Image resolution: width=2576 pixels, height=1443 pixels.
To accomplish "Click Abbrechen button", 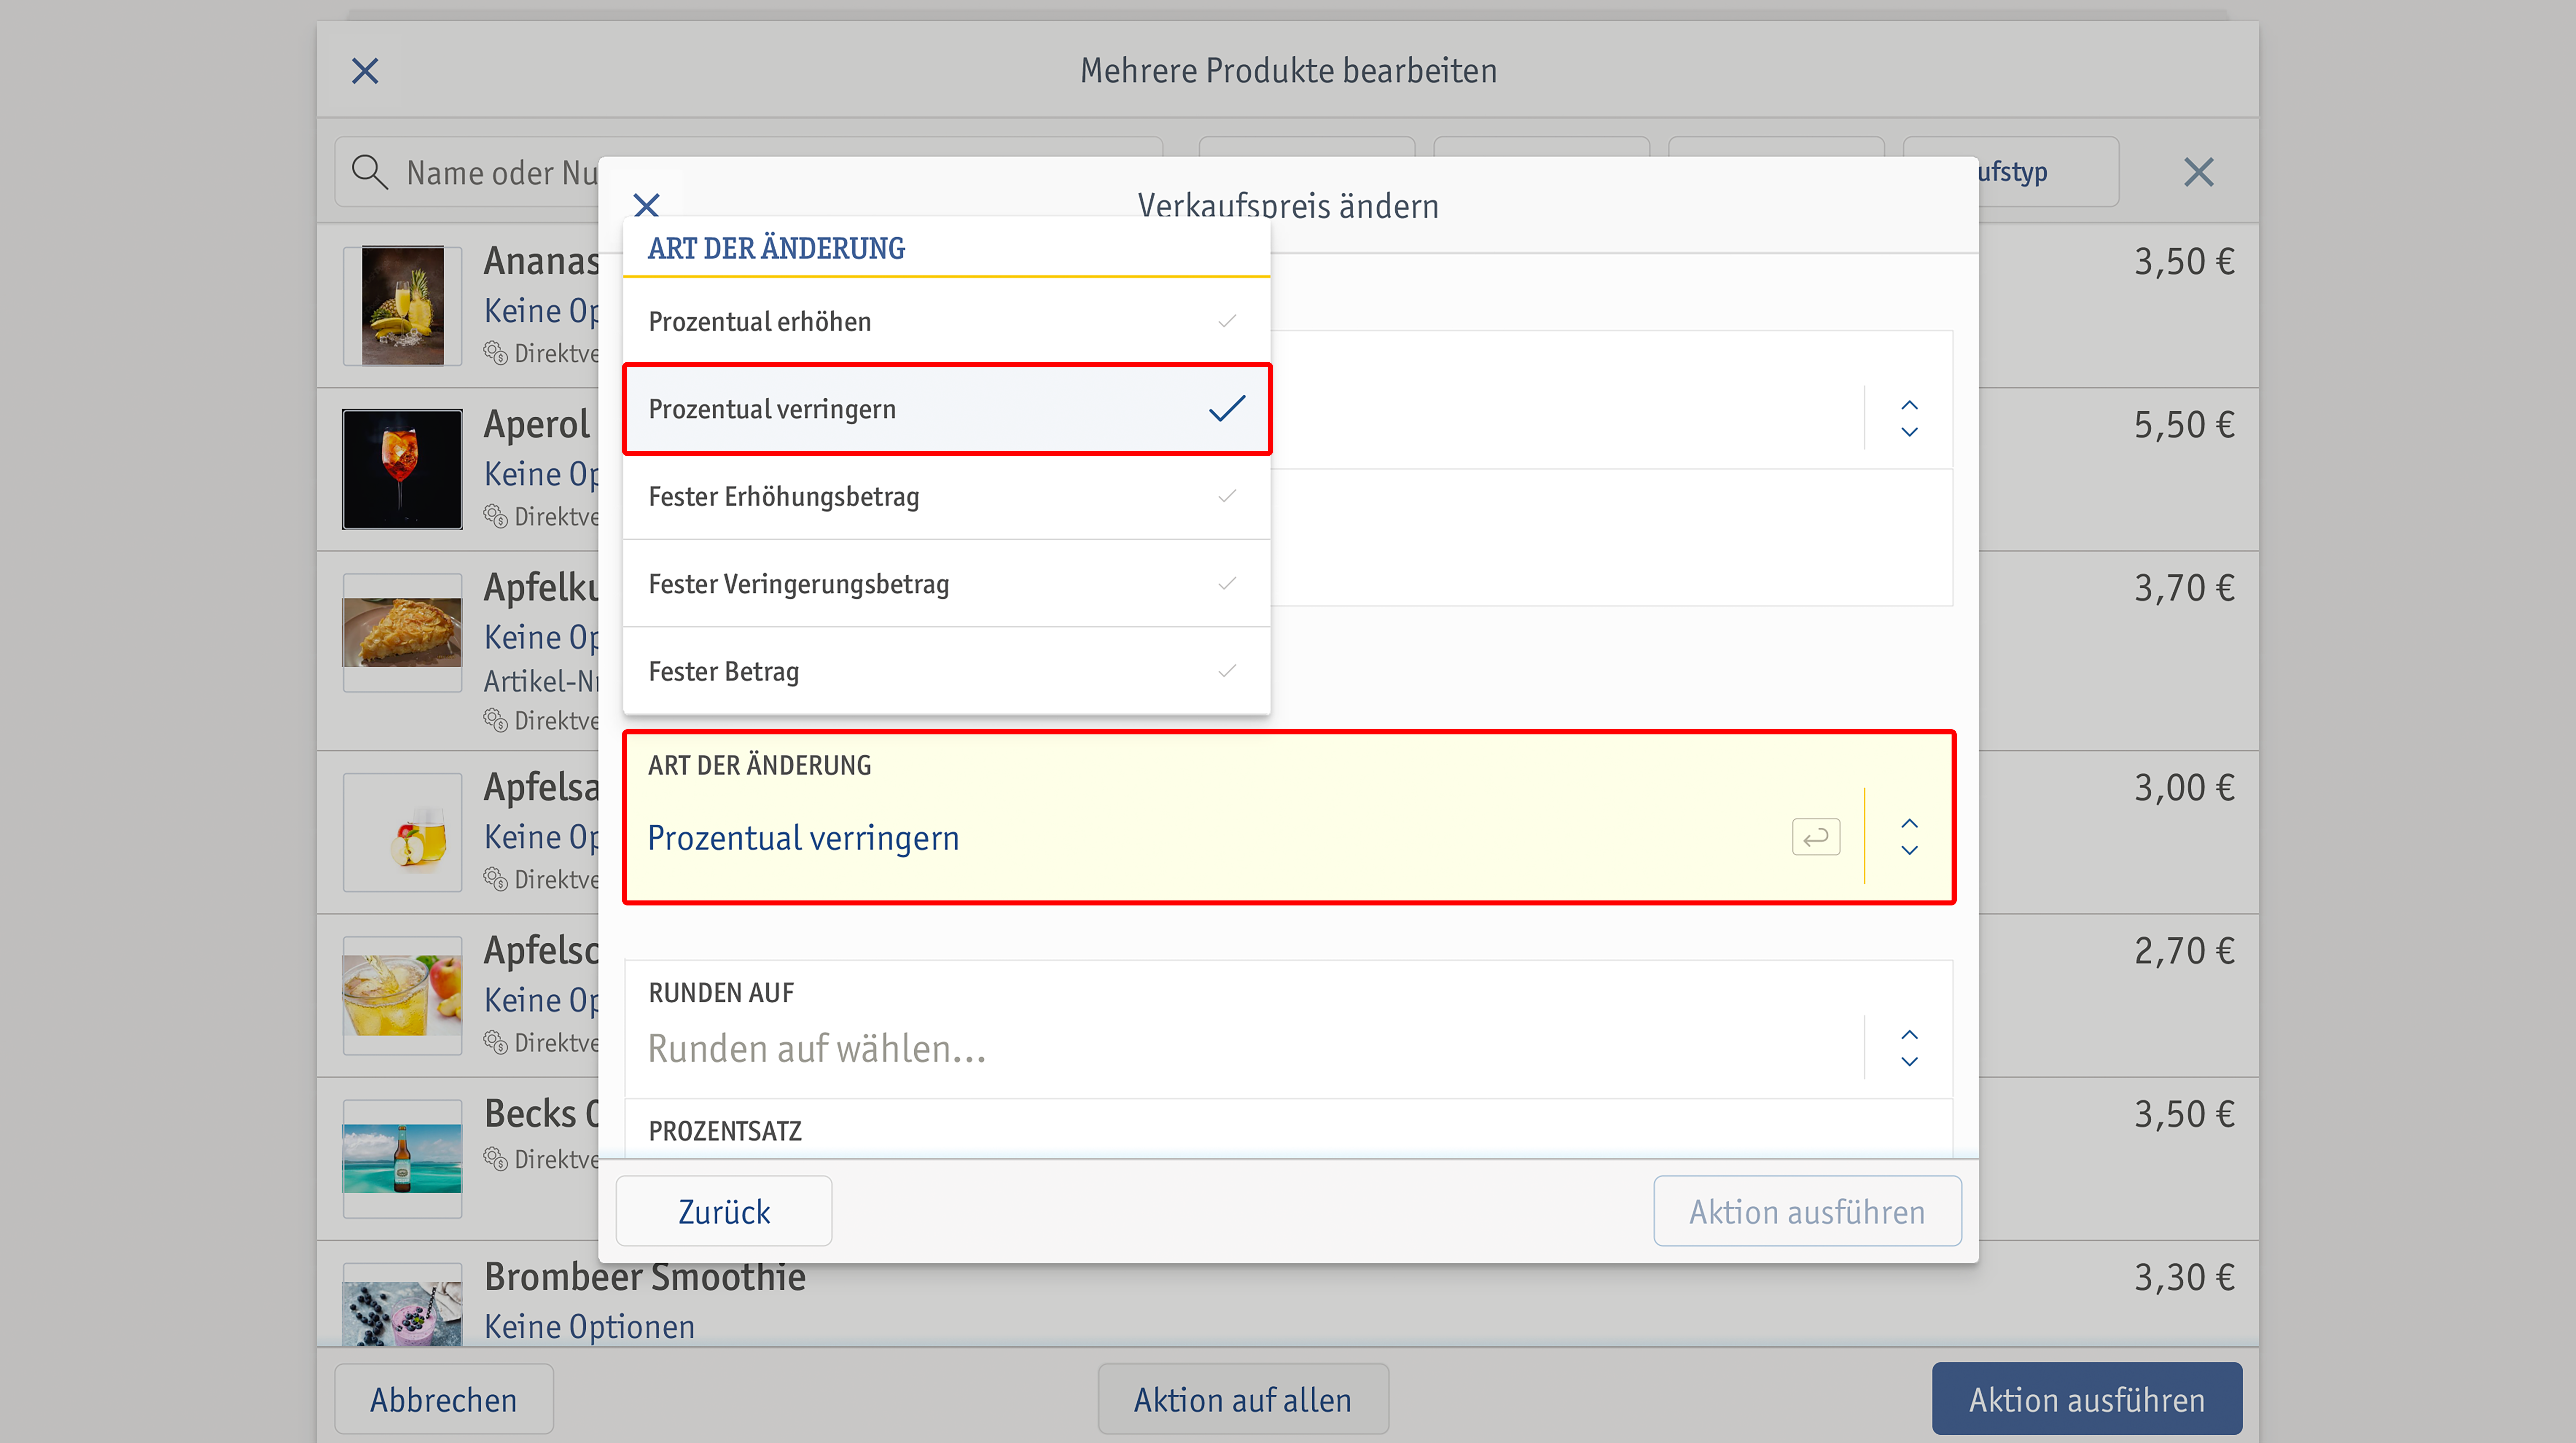I will coord(444,1399).
